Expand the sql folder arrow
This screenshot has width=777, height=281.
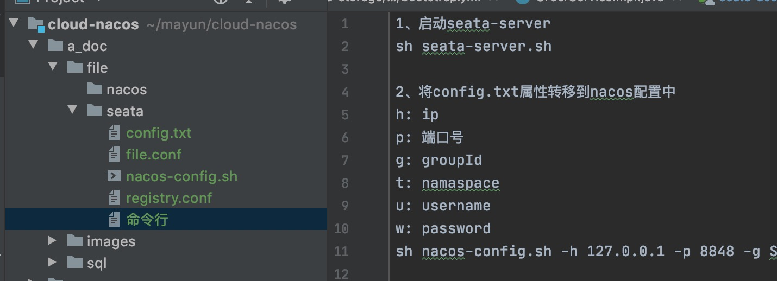pos(53,263)
